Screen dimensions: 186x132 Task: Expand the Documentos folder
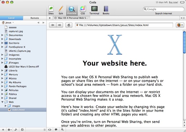pyautogui.click(x=2, y=35)
